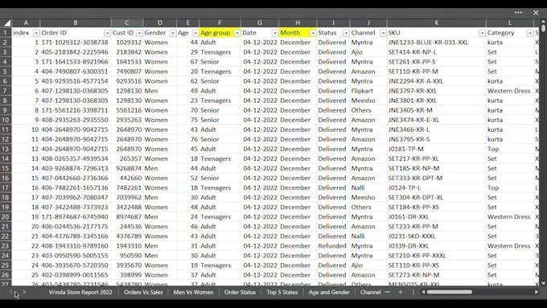
Task: Click SKU cell J0181-TP-M
Action: [437, 150]
